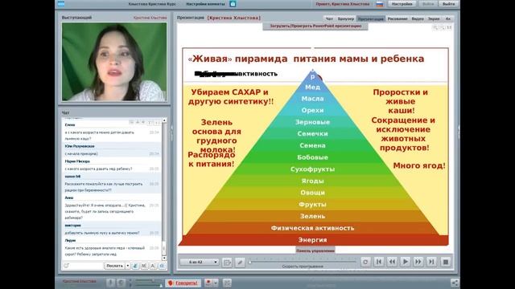Open the slide selector dropdown '6 из 42'
The height and width of the screenshot is (289, 515).
[199, 262]
